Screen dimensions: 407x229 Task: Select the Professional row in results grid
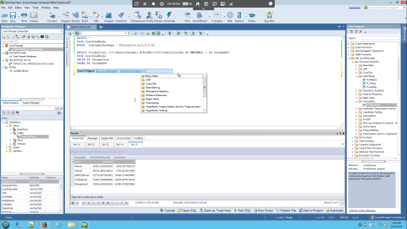click(103, 179)
